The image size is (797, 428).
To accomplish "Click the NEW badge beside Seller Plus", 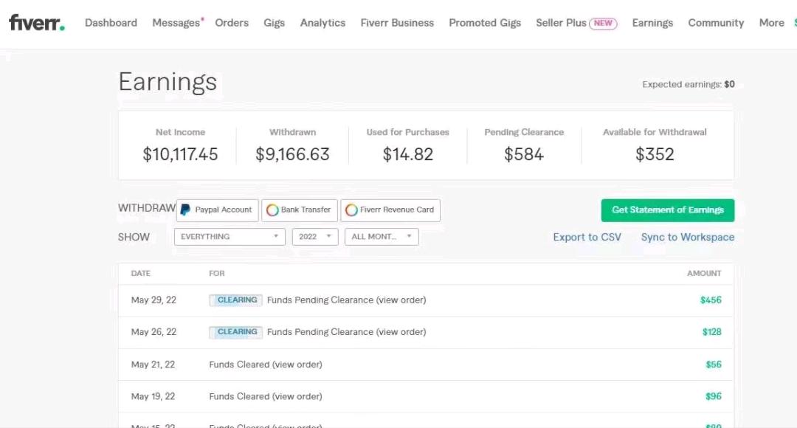I will coord(603,23).
